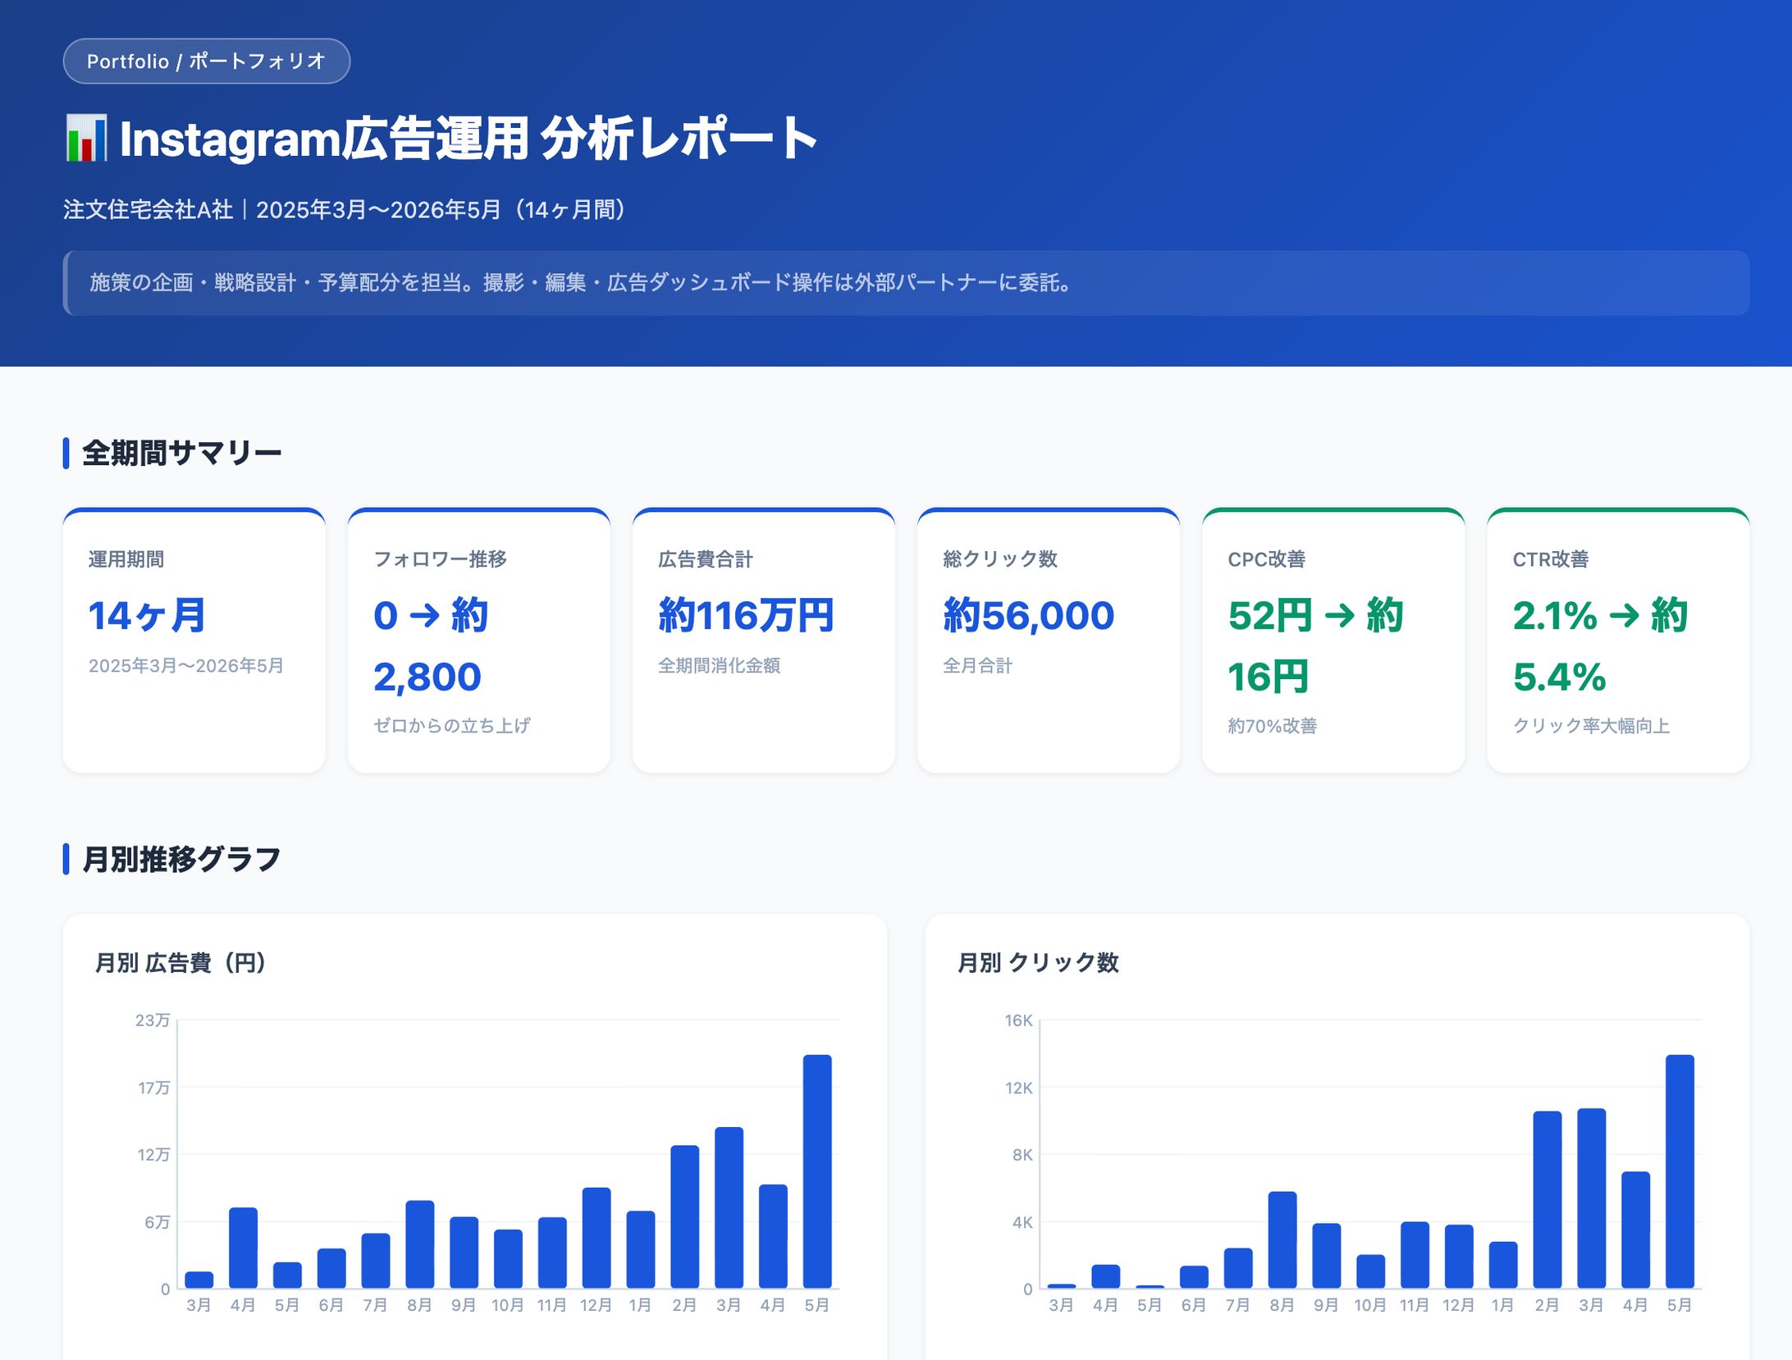The width and height of the screenshot is (1792, 1360).
Task: Click the CTR改善 card label
Action: [1551, 559]
